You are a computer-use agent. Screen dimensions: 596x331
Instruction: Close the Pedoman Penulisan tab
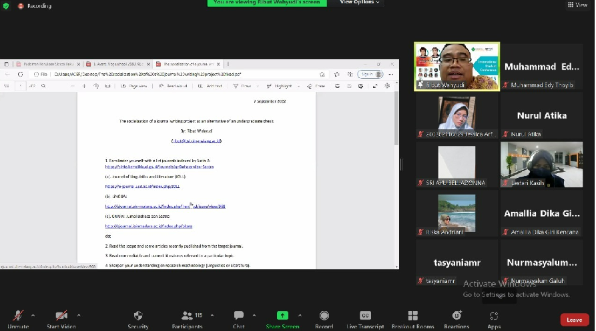(x=79, y=64)
